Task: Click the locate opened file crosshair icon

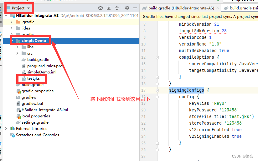Action: coord(101,8)
